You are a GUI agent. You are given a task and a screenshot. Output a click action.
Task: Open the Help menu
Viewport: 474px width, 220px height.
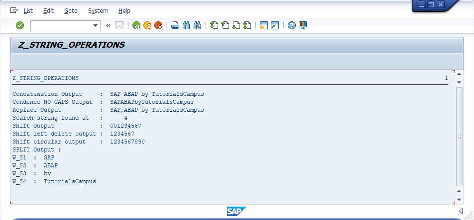click(124, 11)
